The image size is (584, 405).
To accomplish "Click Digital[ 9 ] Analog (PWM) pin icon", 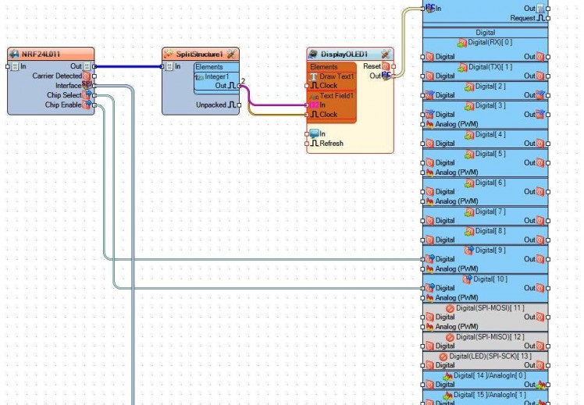I will (x=430, y=268).
